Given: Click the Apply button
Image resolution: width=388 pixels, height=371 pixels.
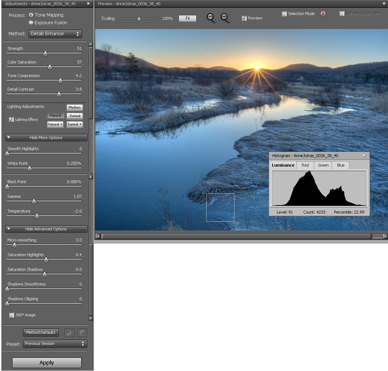Looking at the screenshot, I should (47, 363).
